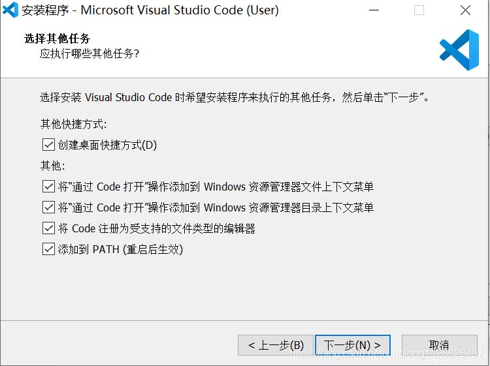Image resolution: width=490 pixels, height=366 pixels.
Task: Click the 应执行哪些其他任务? subtitle
Action: (x=90, y=53)
